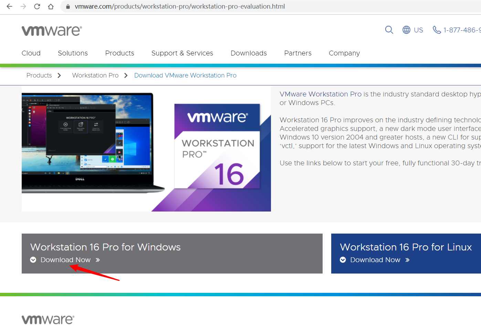This screenshot has width=481, height=329.
Task: Open the Products menu
Action: coord(119,53)
